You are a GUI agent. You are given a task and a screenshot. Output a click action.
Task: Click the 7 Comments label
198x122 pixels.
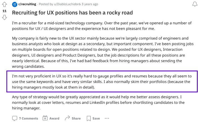29,118
